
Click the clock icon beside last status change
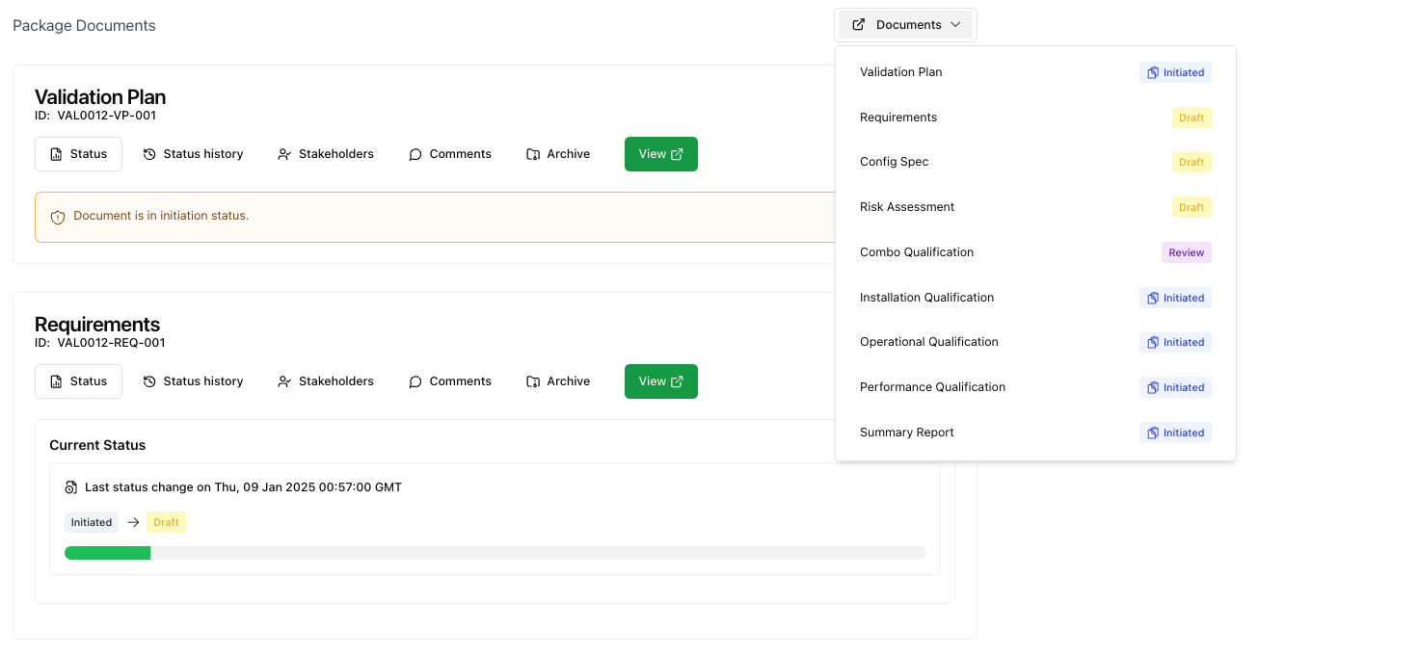point(70,487)
